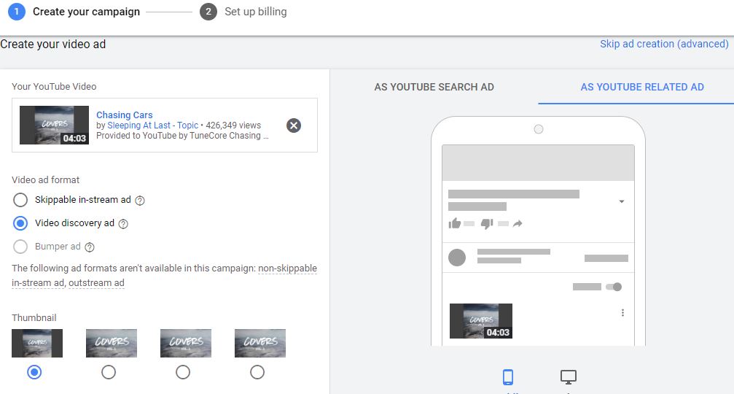This screenshot has height=394, width=734.
Task: Click Skip ad creation (advanced) link
Action: (663, 44)
